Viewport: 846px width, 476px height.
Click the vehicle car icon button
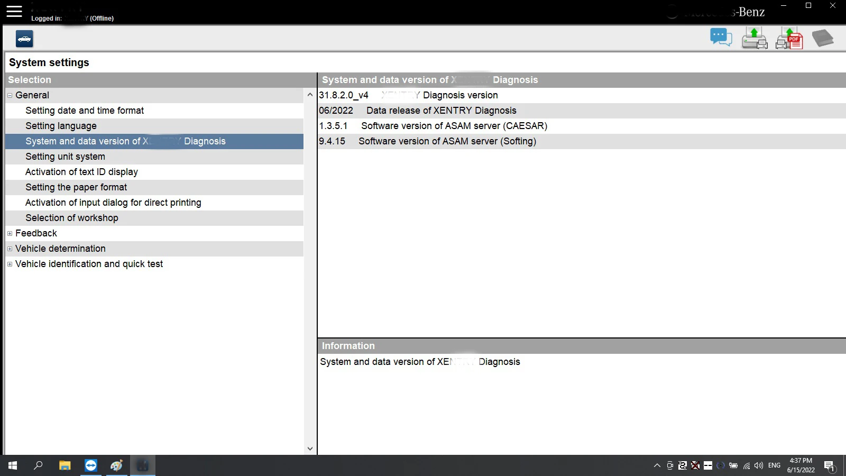(x=24, y=39)
